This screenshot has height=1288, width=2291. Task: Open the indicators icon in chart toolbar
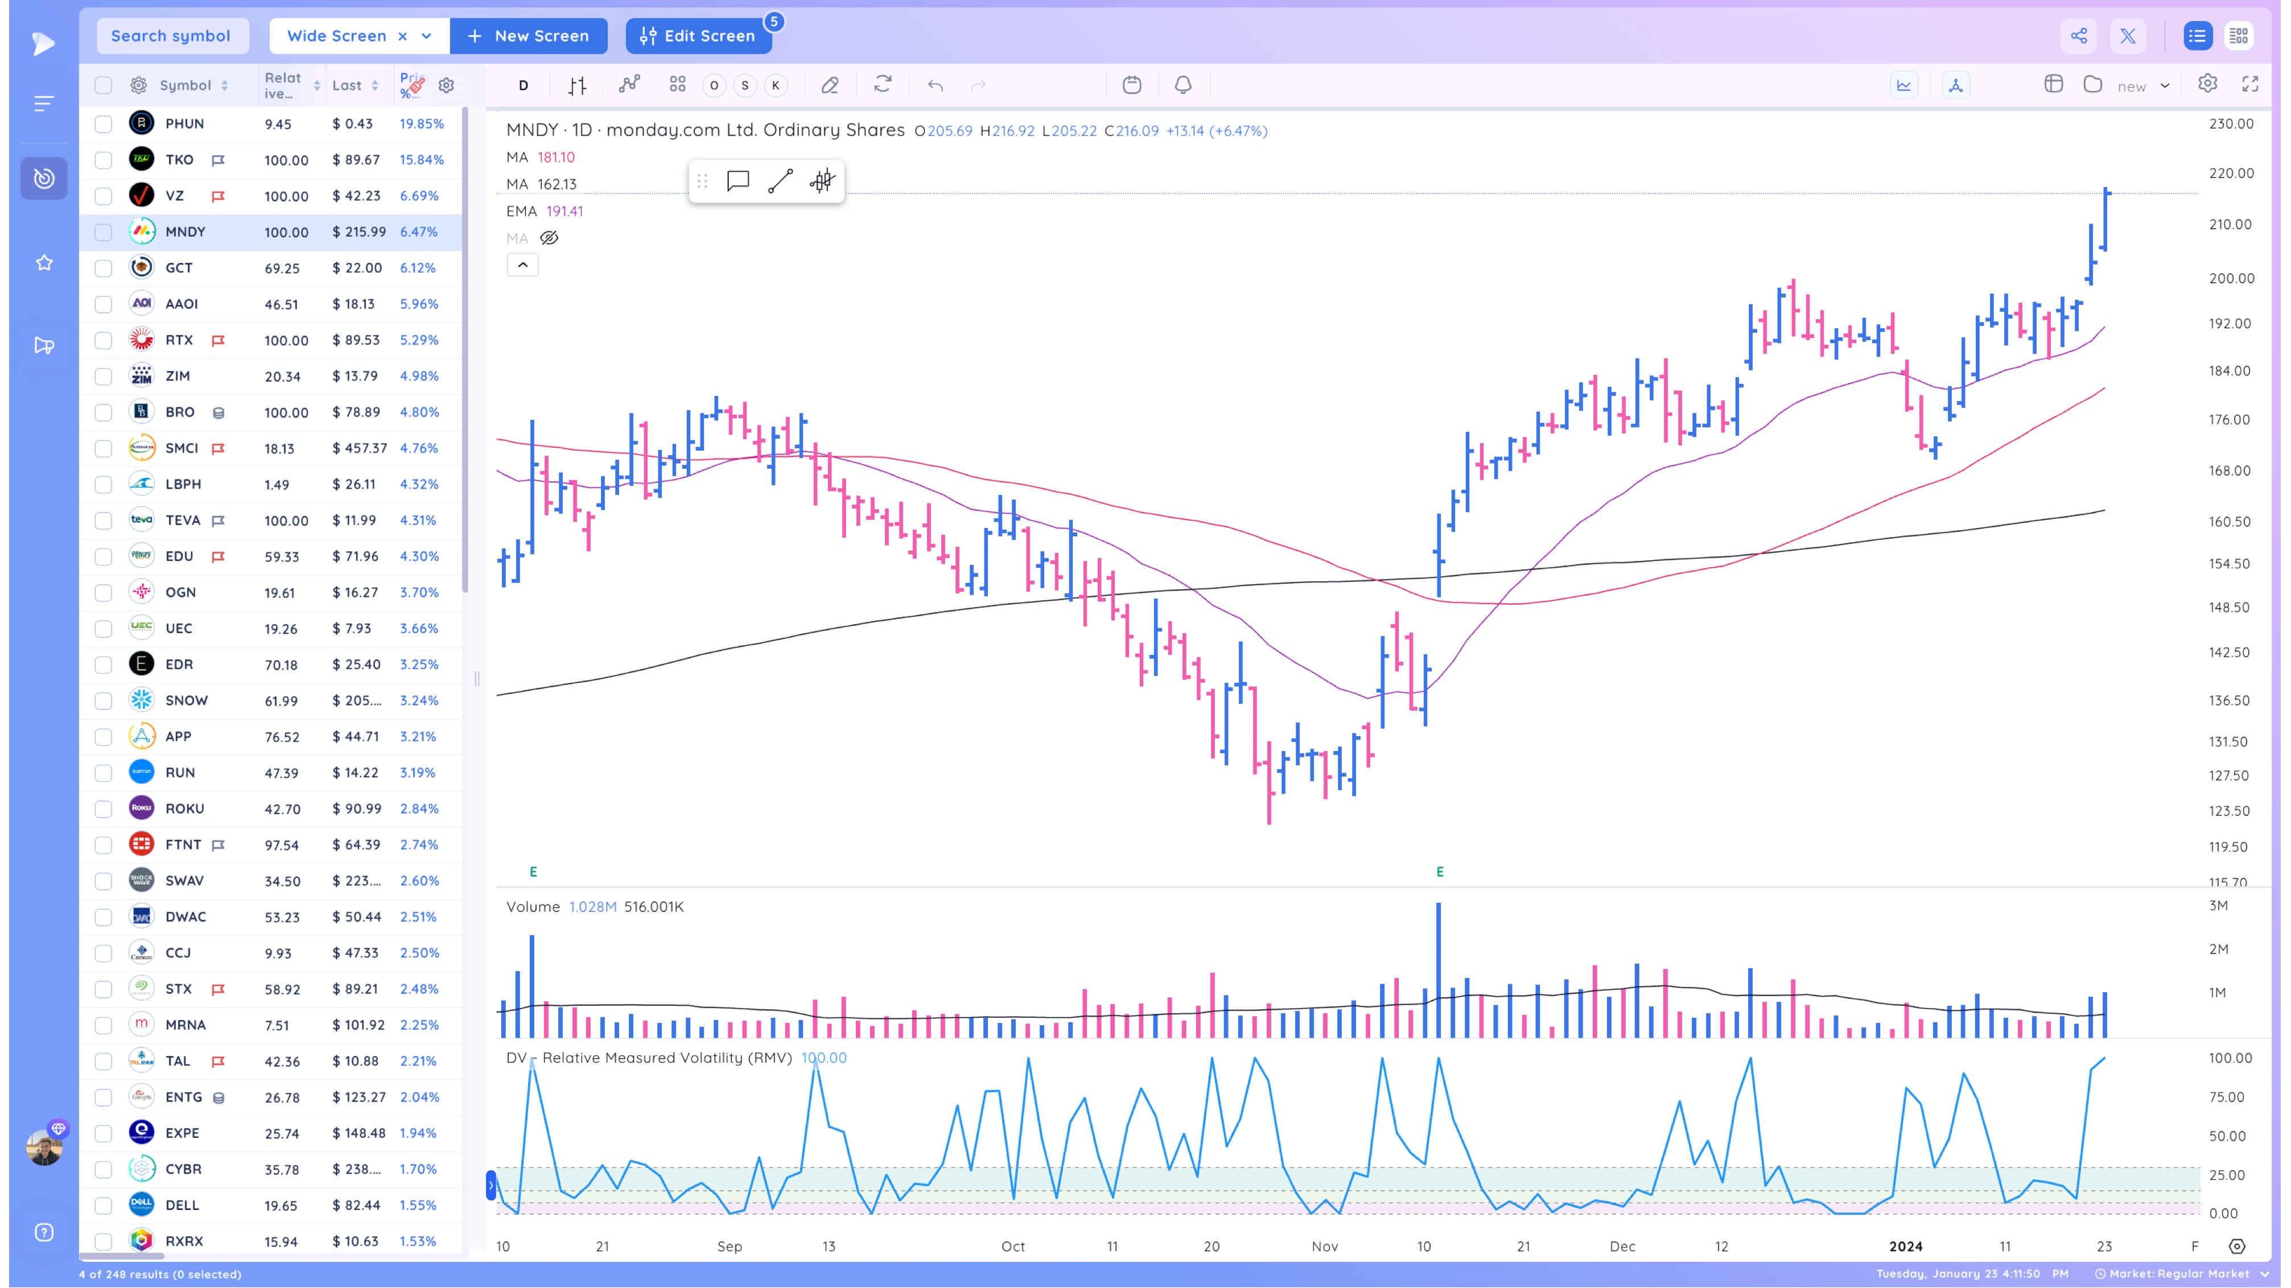click(629, 84)
